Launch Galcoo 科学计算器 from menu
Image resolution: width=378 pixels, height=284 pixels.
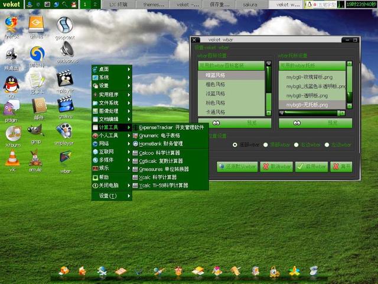click(x=170, y=153)
